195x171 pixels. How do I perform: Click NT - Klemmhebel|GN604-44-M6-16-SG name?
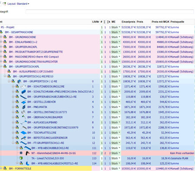53,153
